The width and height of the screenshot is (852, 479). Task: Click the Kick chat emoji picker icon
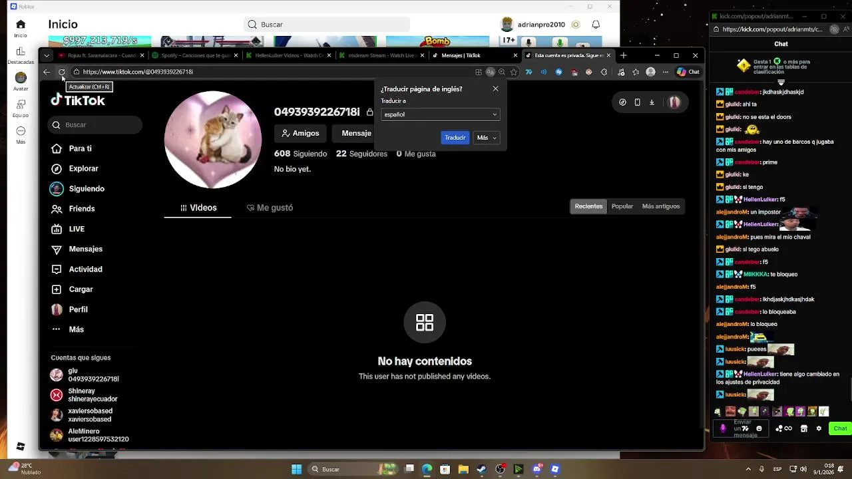759,428
